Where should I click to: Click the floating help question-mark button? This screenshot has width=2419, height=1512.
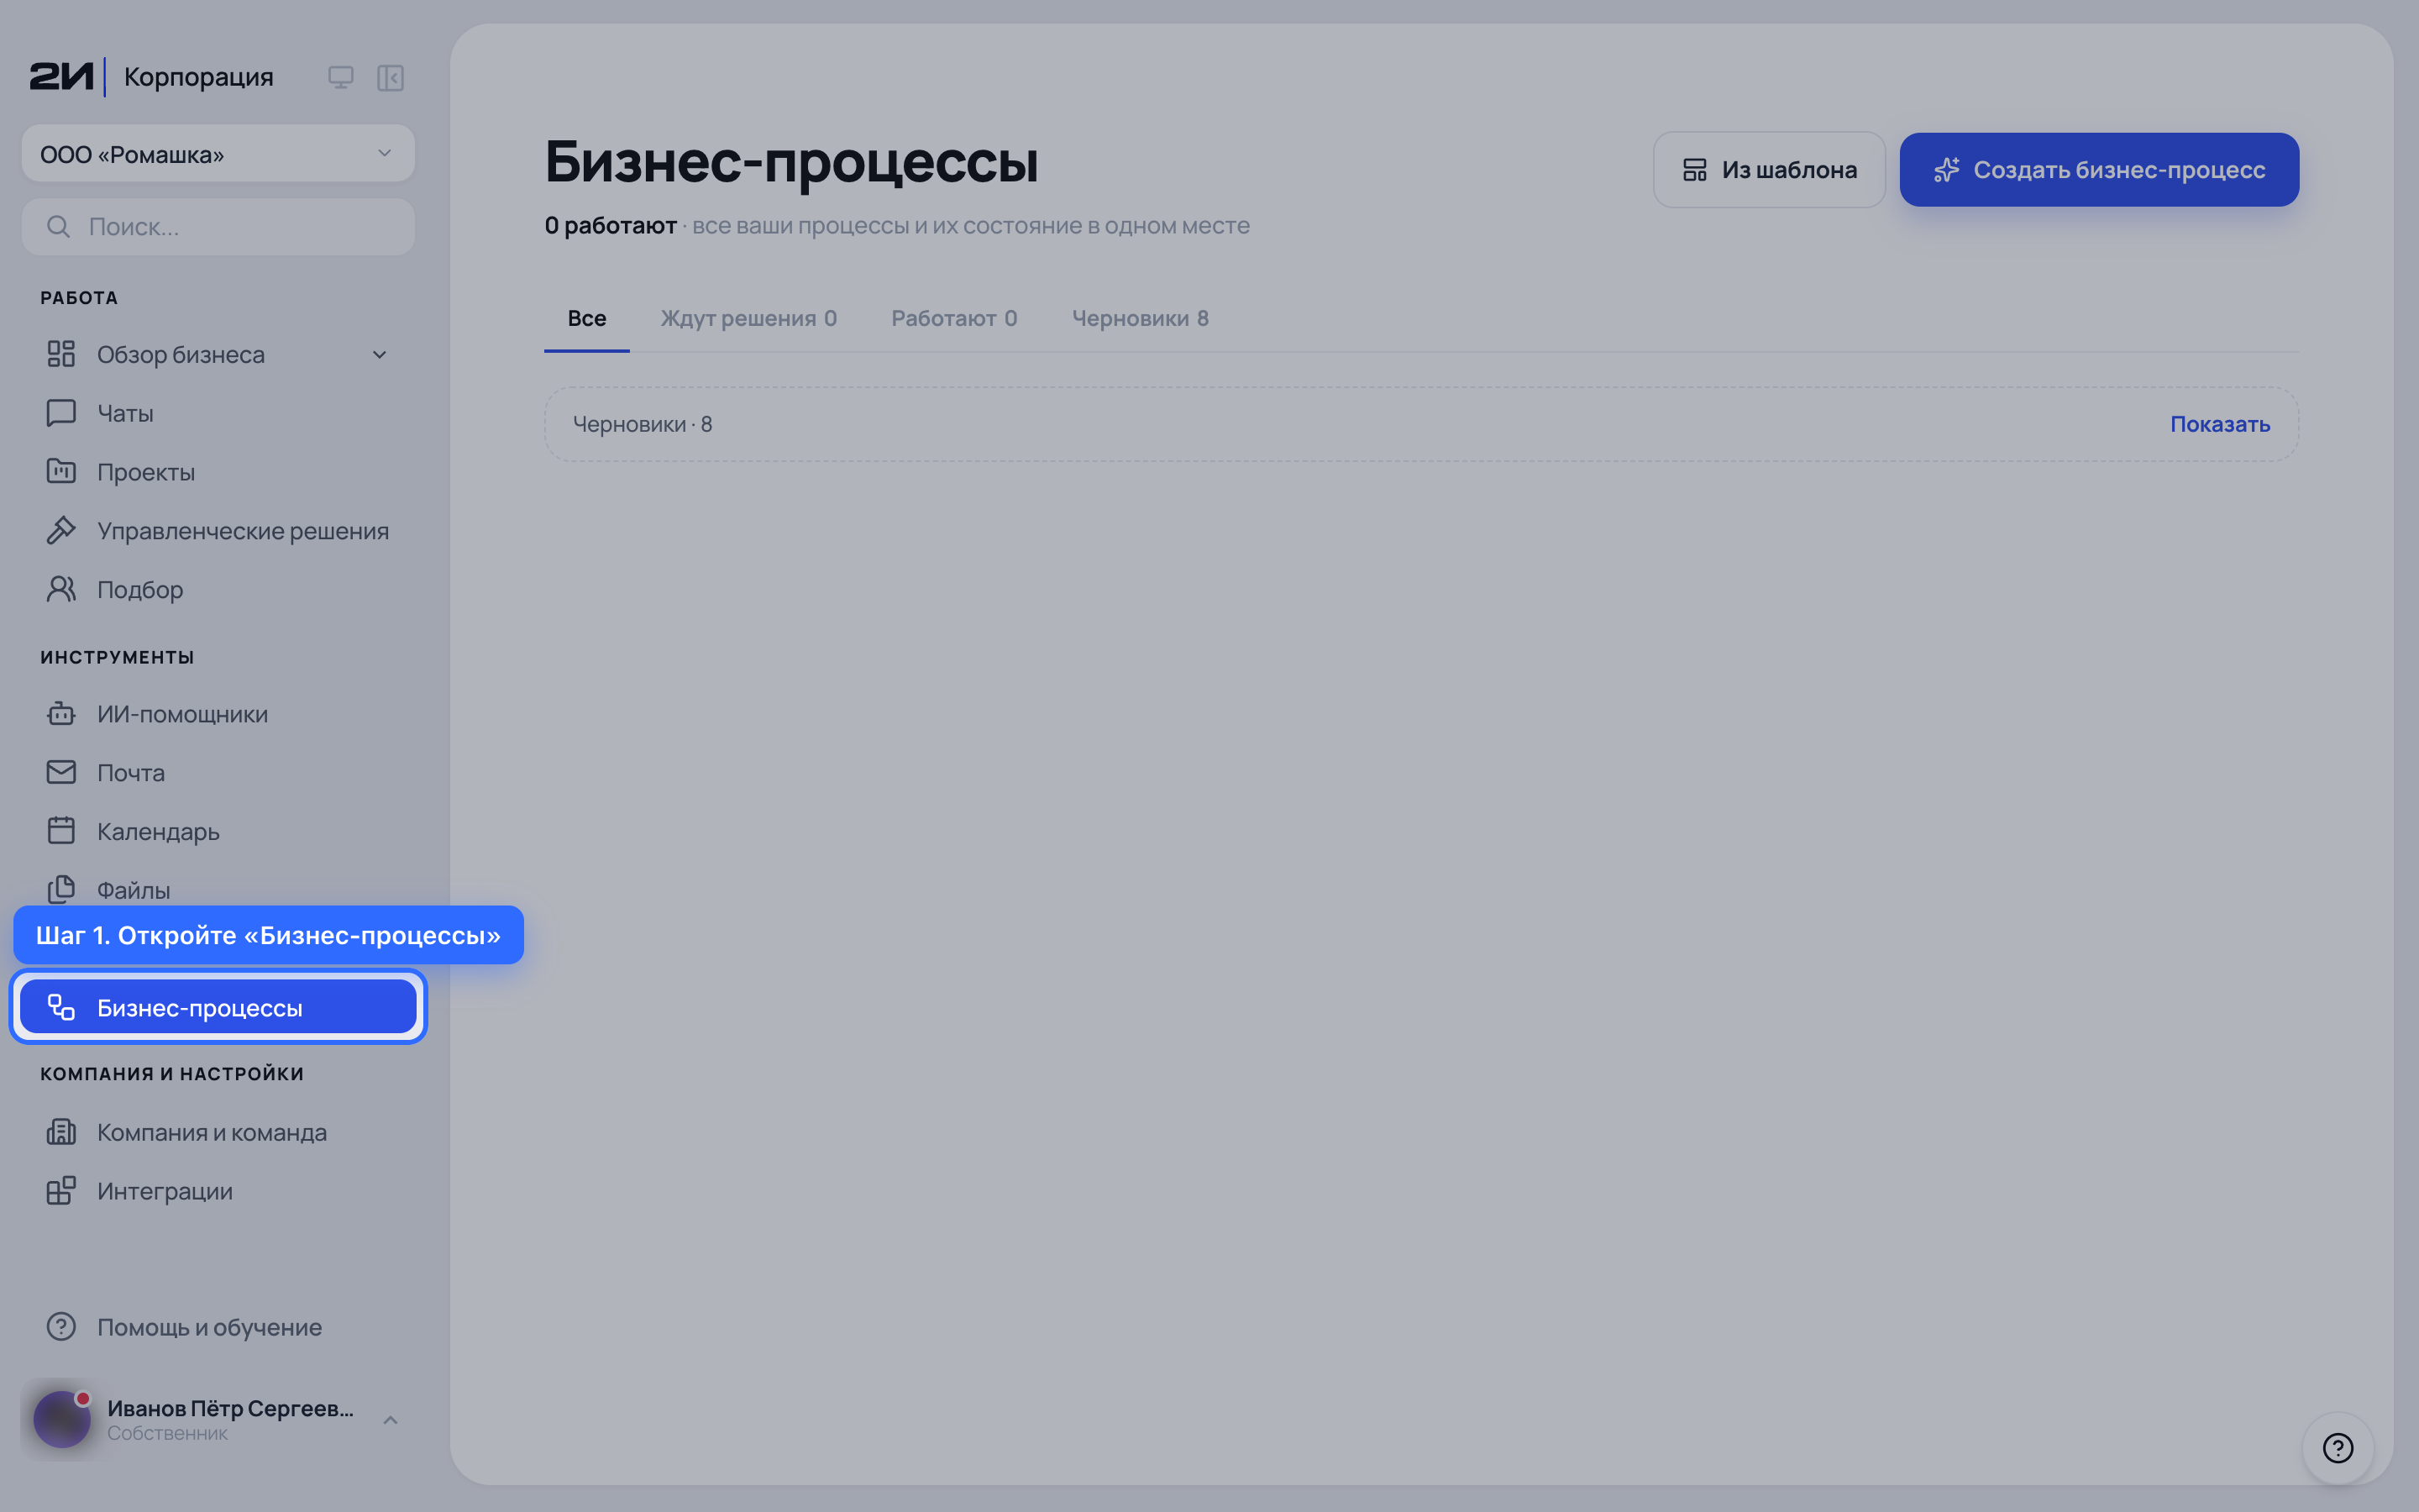[2337, 1447]
